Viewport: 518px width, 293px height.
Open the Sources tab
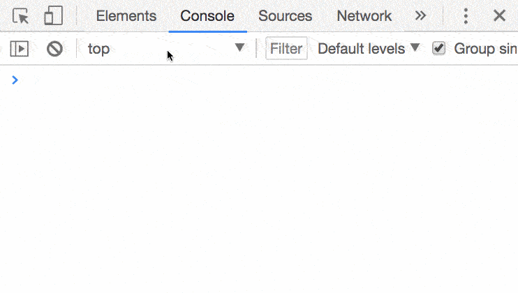(x=285, y=16)
